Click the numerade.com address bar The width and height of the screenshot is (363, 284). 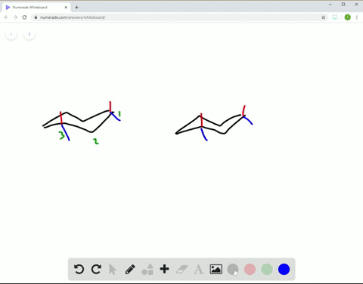tap(176, 17)
